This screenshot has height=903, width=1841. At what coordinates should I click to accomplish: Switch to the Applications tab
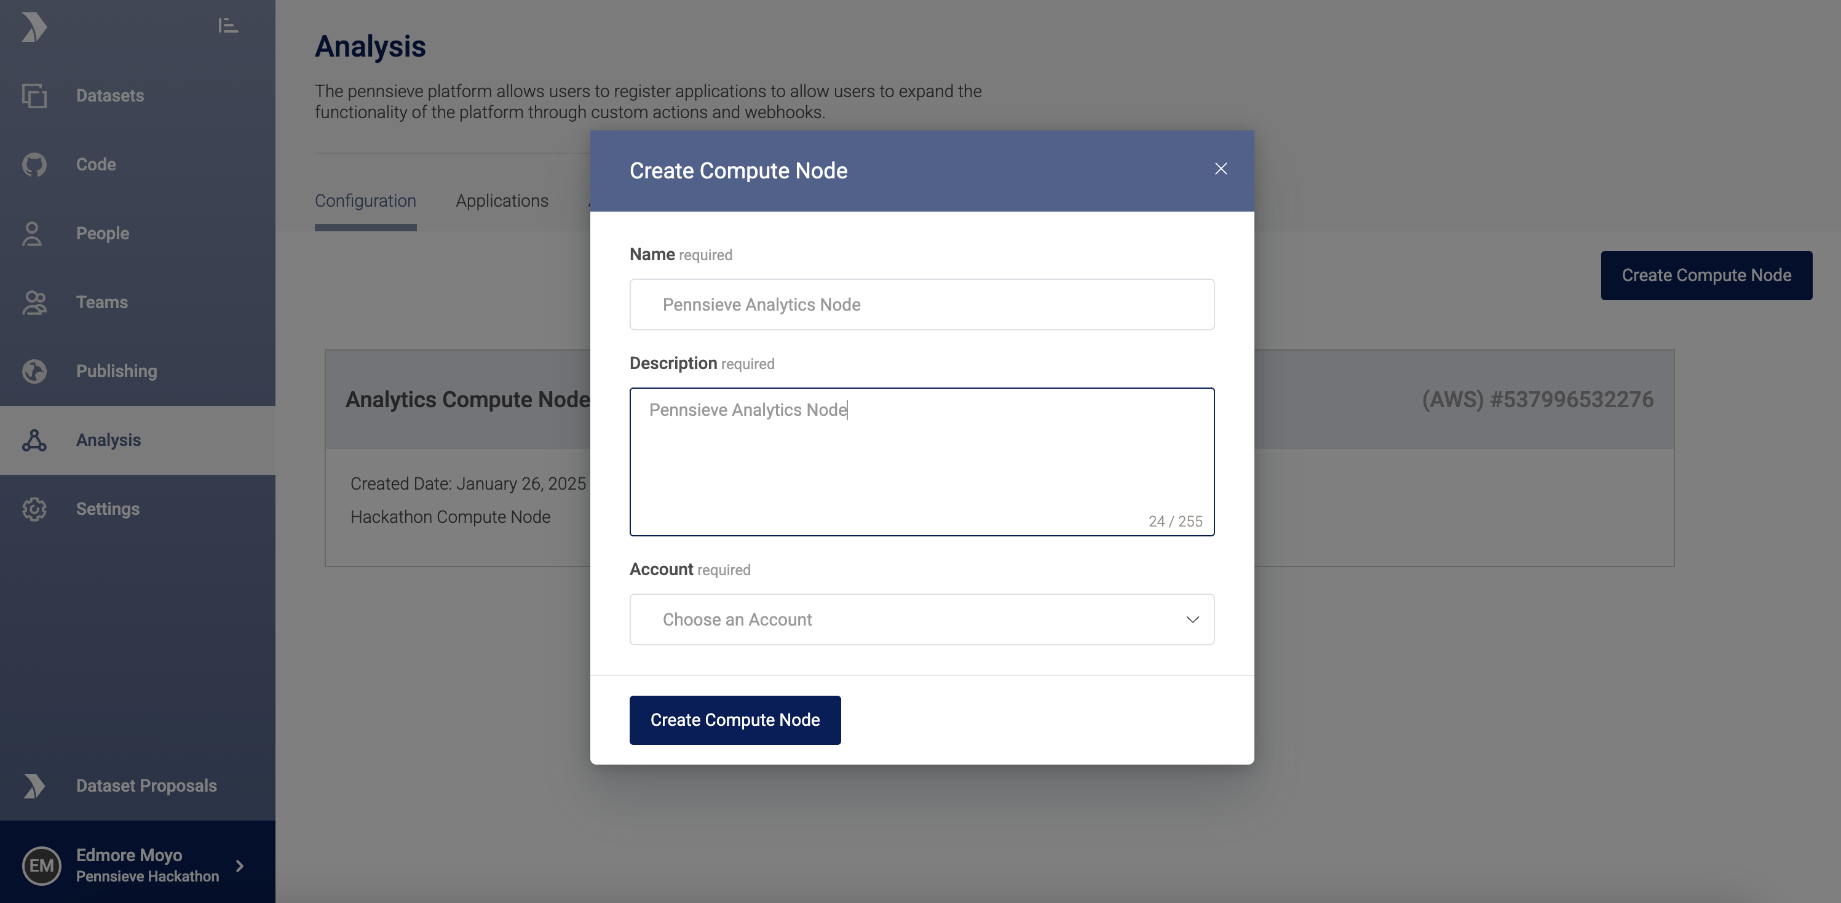coord(502,201)
